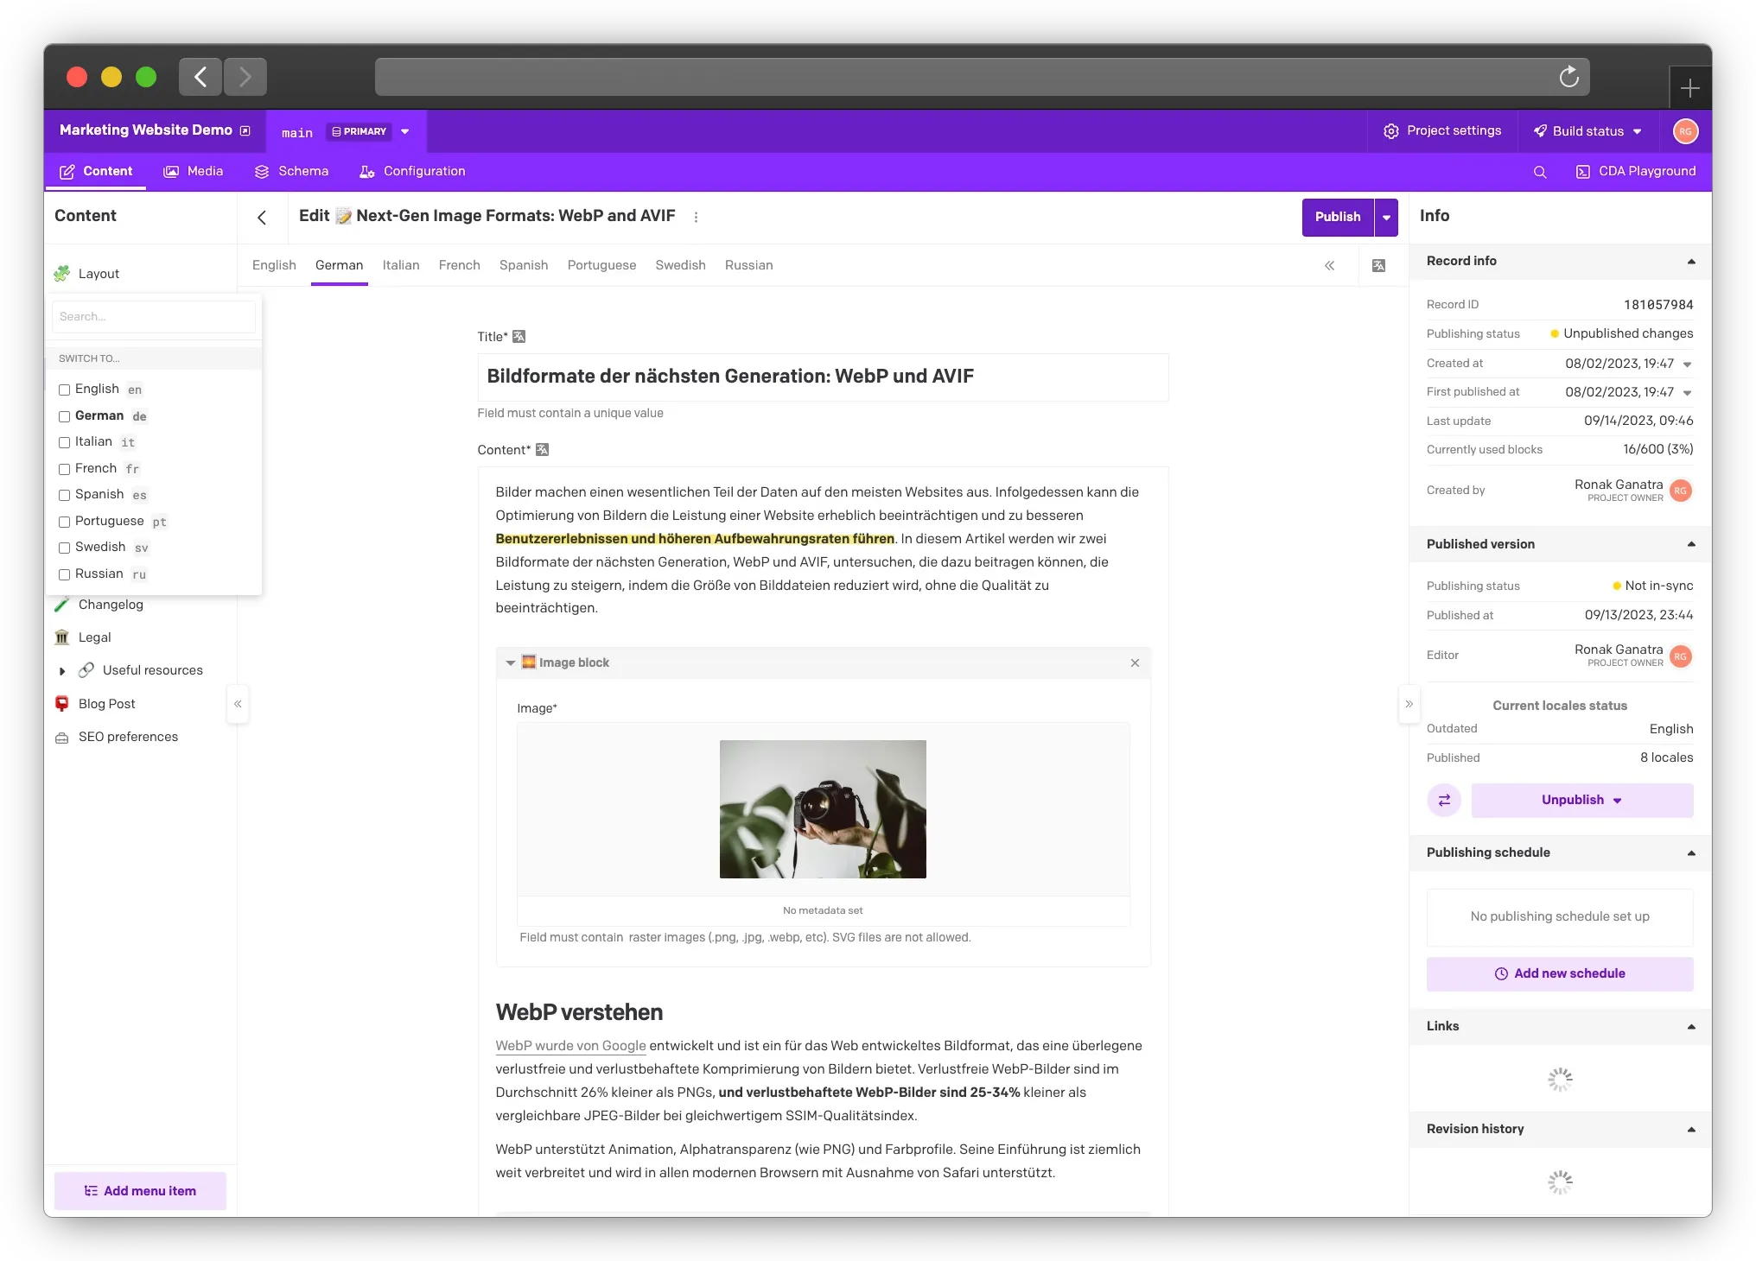Open the Media section in the top navigation

pyautogui.click(x=205, y=171)
